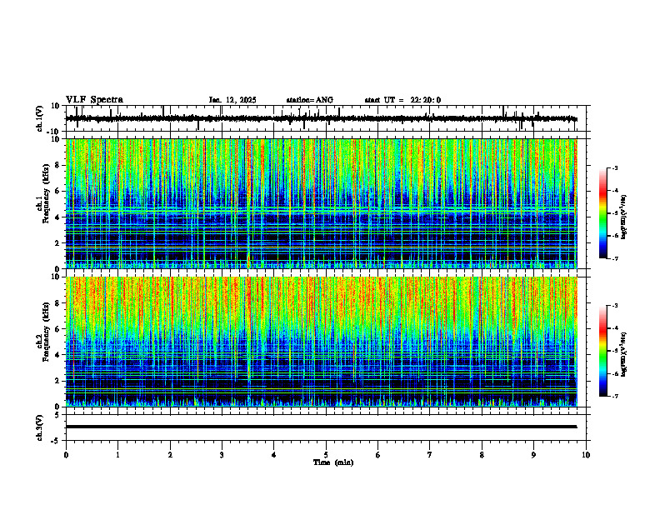Click the flat black ch.3(V) trace
The width and height of the screenshot is (660, 510).
(321, 427)
